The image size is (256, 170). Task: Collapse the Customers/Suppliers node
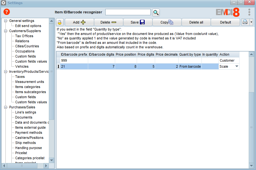(5, 31)
